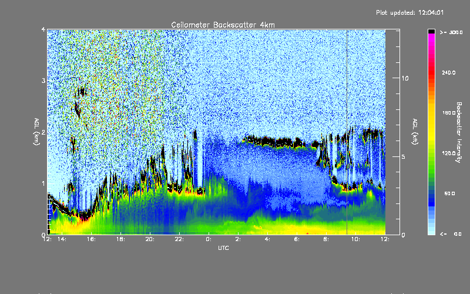Click the "120.0" colorbar label
Screen dimensions: 470x294
coord(449,153)
